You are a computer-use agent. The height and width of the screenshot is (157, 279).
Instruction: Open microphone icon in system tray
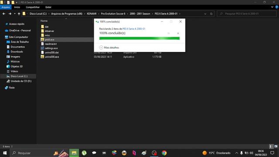pos(242,153)
